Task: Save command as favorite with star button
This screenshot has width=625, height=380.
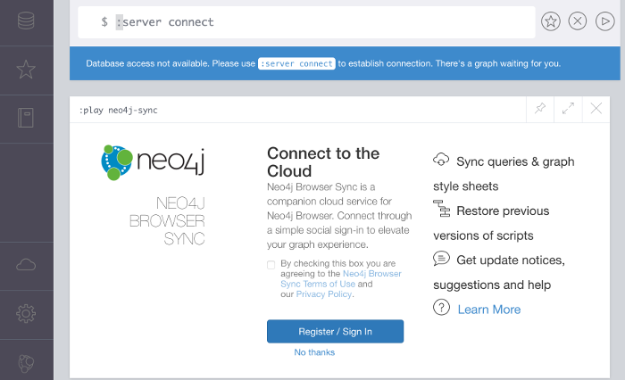Action: (x=551, y=21)
